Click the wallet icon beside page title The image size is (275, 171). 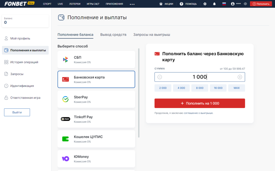(61, 17)
